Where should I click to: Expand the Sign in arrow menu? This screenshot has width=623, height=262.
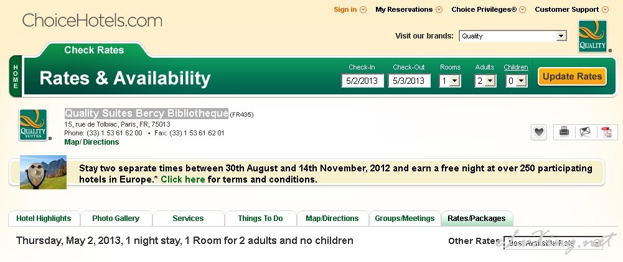tap(363, 9)
